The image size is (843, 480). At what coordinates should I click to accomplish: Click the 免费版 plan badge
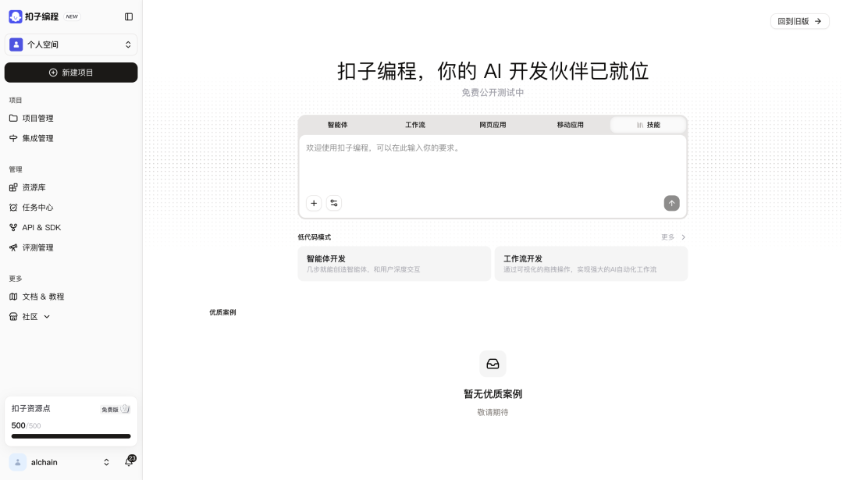(x=116, y=409)
